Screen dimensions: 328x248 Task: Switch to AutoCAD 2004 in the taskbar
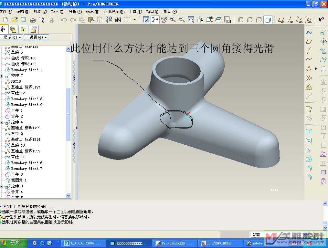84,243
